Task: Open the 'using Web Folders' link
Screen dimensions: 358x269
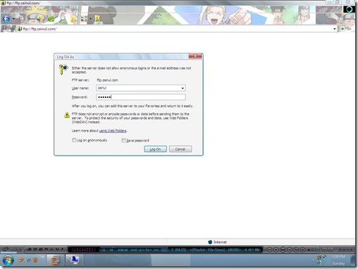Action: (x=113, y=131)
